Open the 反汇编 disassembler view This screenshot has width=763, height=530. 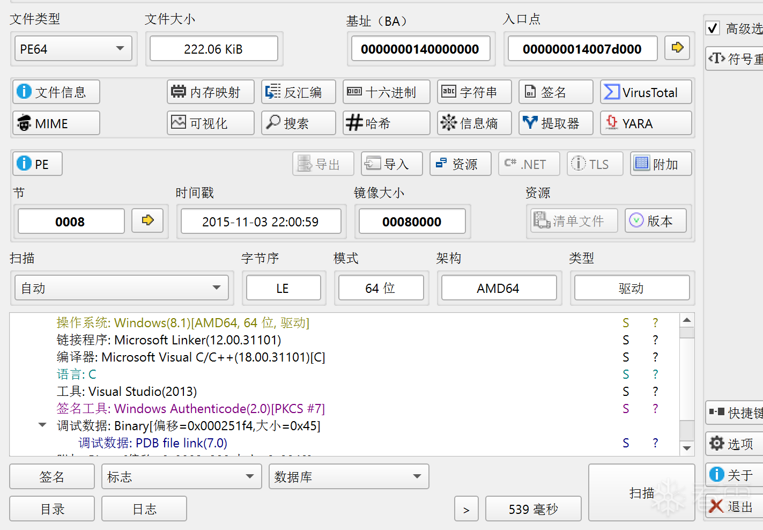(x=298, y=92)
